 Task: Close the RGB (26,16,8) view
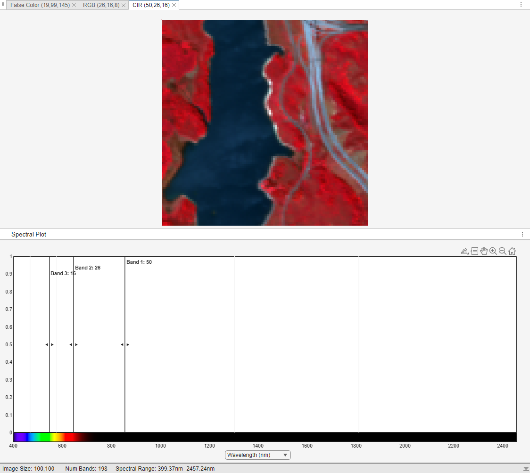(x=123, y=5)
